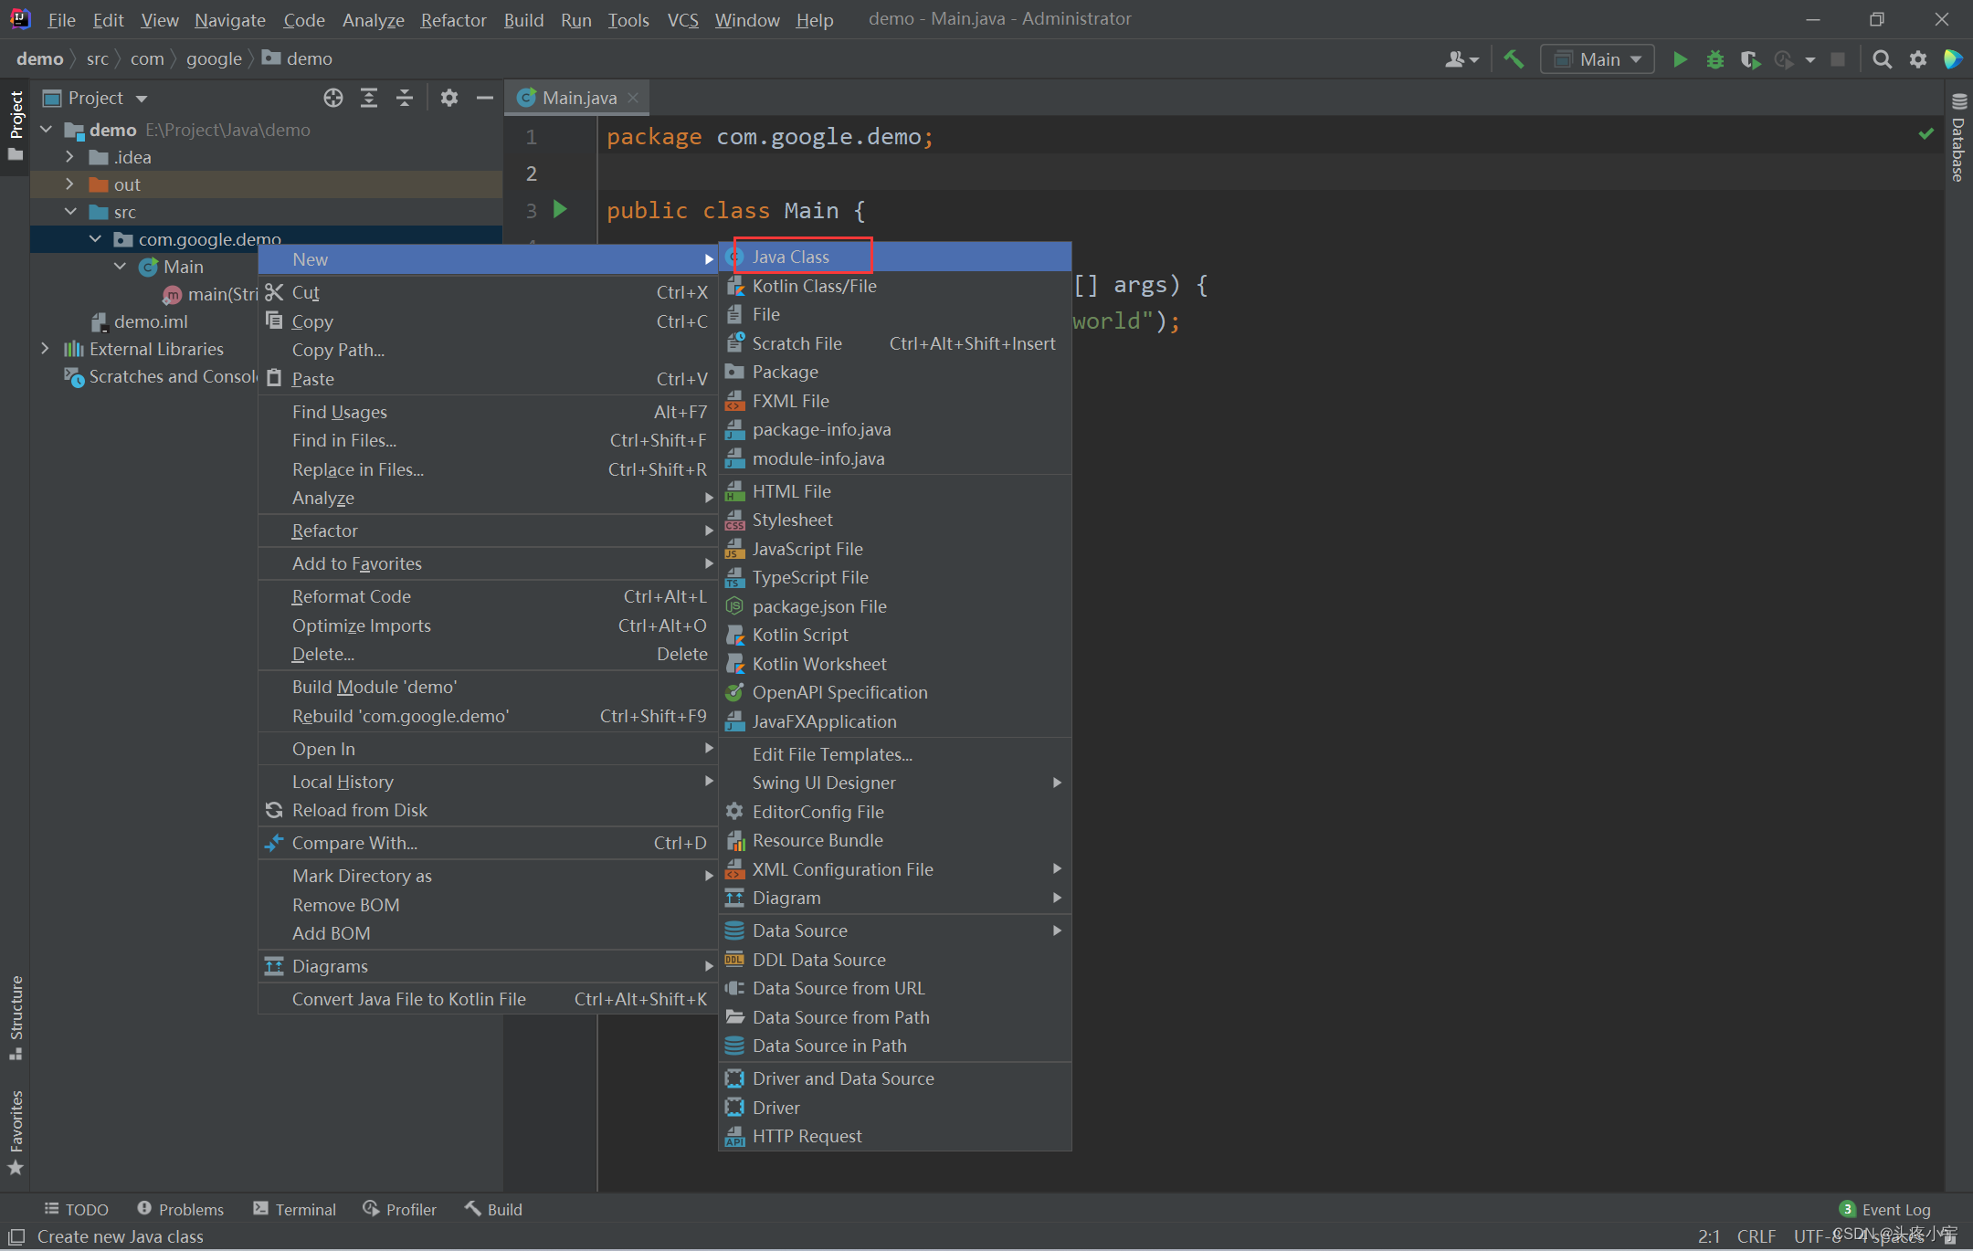1973x1251 pixels.
Task: Expand the .idea folder in tree
Action: (x=69, y=157)
